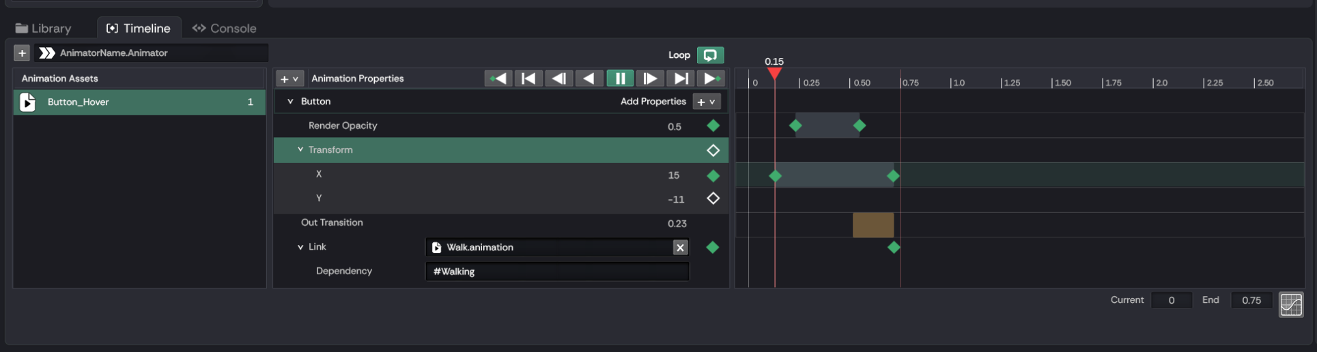Click the red playhead marker at 0.15
Screen dimensions: 1317x352
pos(774,73)
